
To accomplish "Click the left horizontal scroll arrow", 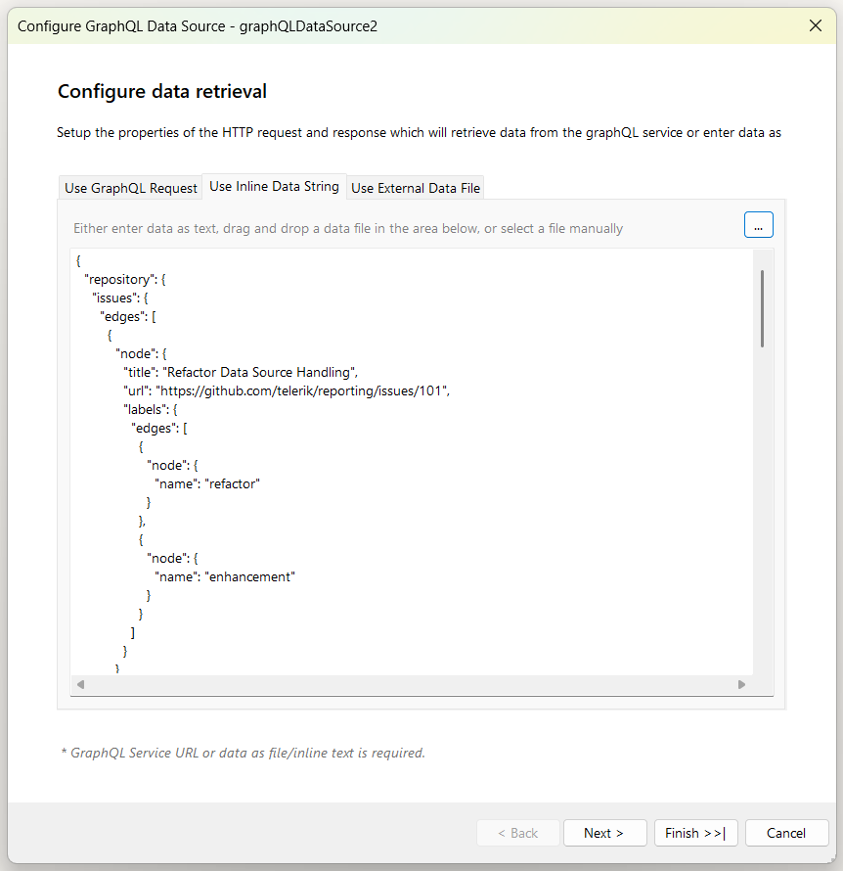I will (x=80, y=684).
